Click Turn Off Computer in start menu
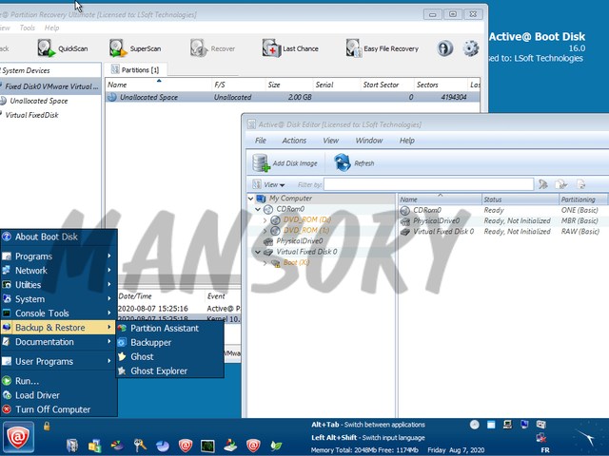 [52, 409]
